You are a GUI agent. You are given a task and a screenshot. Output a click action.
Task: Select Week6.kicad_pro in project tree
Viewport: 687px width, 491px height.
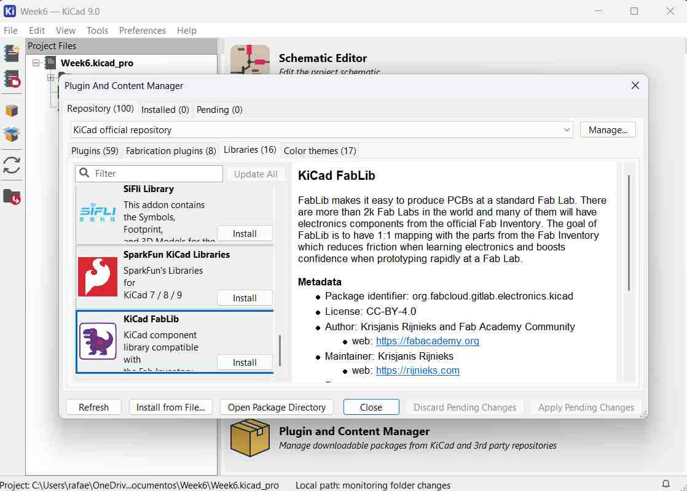pos(97,63)
